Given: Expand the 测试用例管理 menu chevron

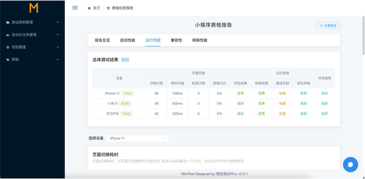Looking at the screenshot, I should [58, 22].
